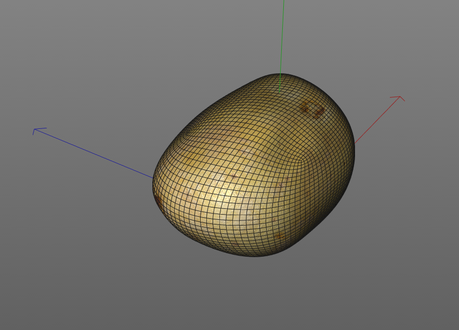The image size is (459, 330).
Task: Click the green vertical axis line
Action: (x=282, y=46)
